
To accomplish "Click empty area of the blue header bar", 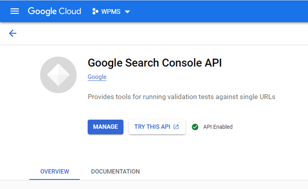I will pyautogui.click(x=216, y=11).
